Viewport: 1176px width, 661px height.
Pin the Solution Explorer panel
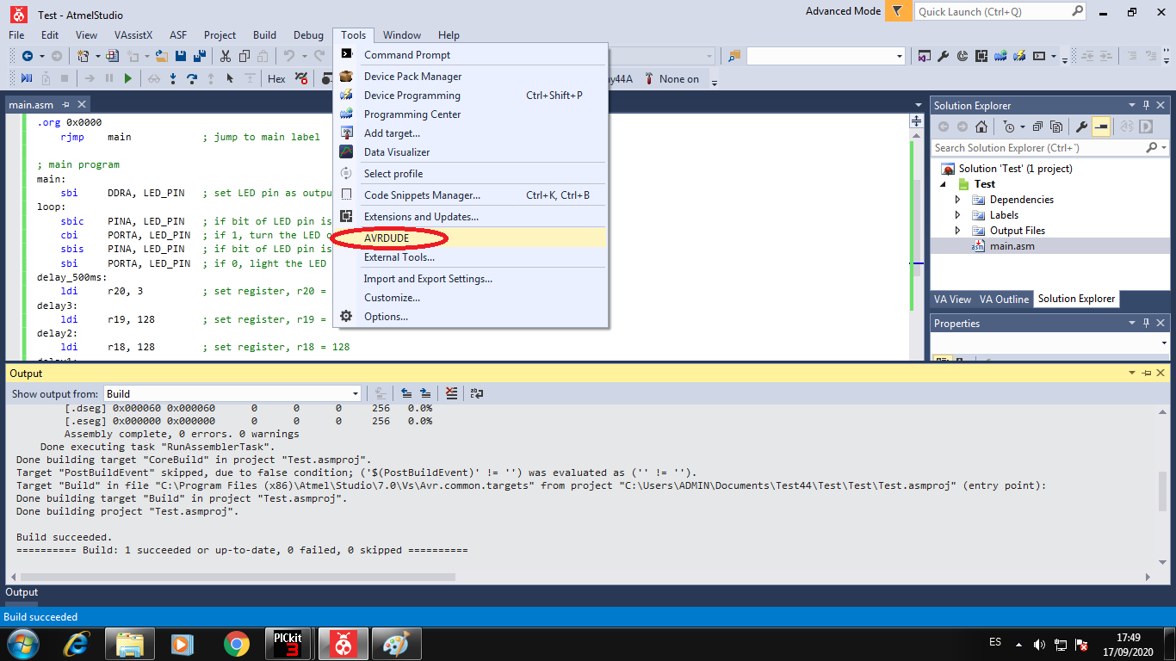tap(1146, 105)
